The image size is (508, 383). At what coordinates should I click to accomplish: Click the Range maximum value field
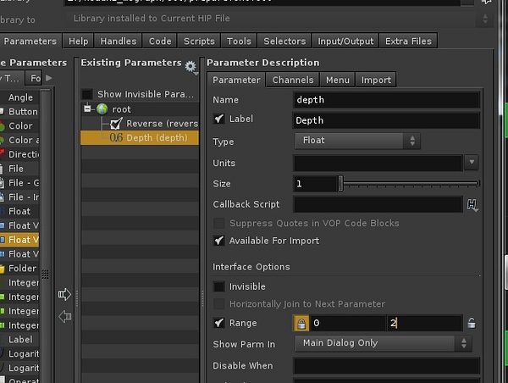pyautogui.click(x=424, y=323)
